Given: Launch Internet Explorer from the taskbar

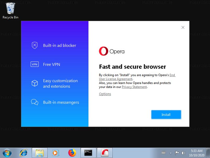Looking at the screenshot, I should (x=24, y=152).
